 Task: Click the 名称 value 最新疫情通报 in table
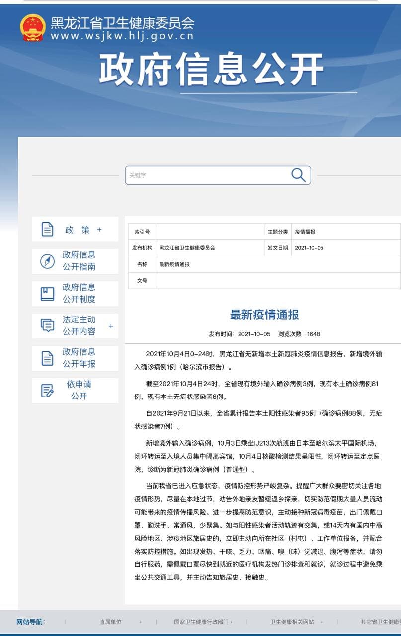[174, 264]
